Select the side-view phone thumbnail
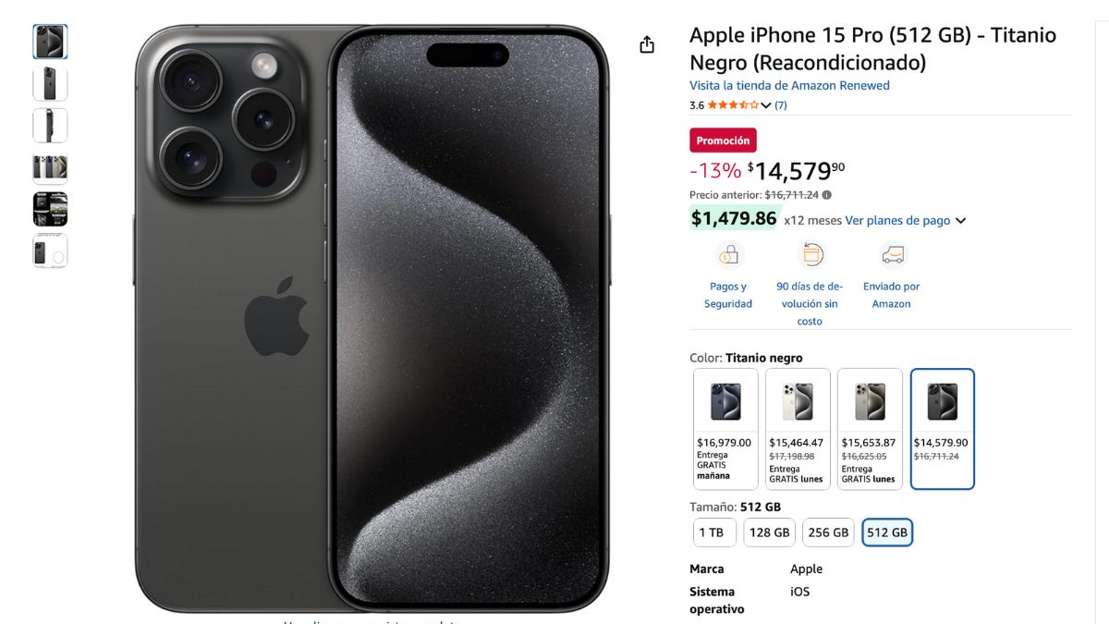Image resolution: width=1109 pixels, height=624 pixels. click(50, 126)
